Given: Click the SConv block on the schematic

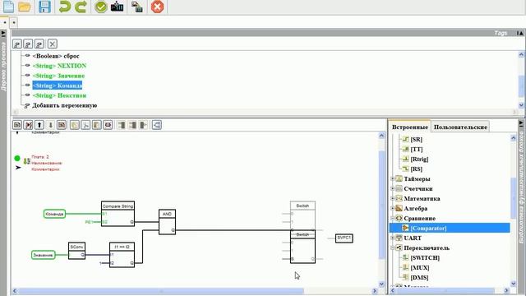Looking at the screenshot, I should coord(76,251).
